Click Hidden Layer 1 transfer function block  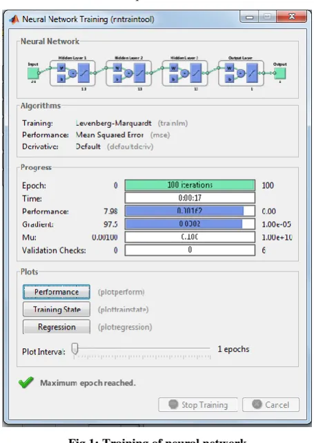coord(84,73)
